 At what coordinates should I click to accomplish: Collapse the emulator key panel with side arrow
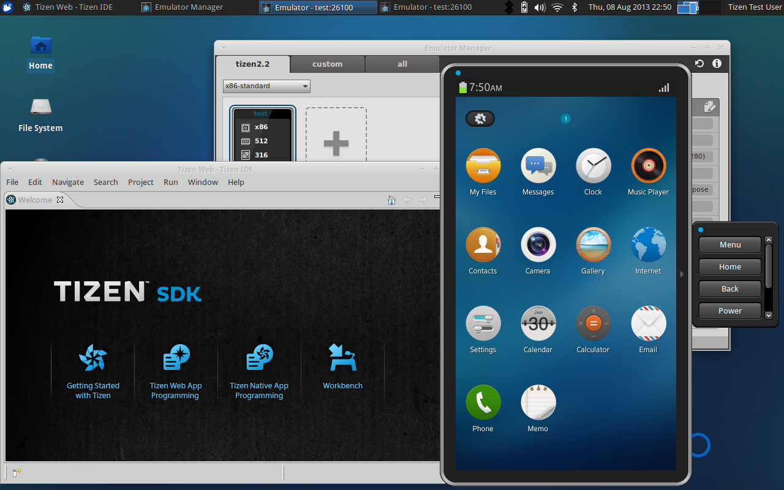click(682, 274)
